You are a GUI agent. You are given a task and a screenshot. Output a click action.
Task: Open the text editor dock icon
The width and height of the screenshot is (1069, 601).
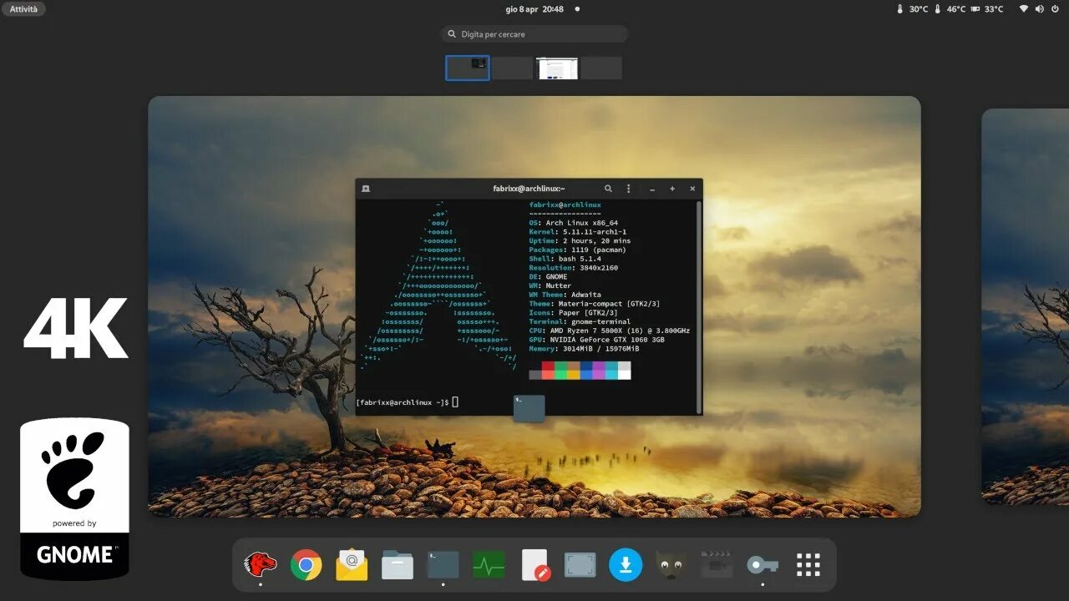[534, 565]
